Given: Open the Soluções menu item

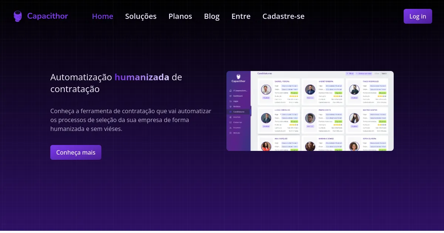Looking at the screenshot, I should [x=141, y=16].
